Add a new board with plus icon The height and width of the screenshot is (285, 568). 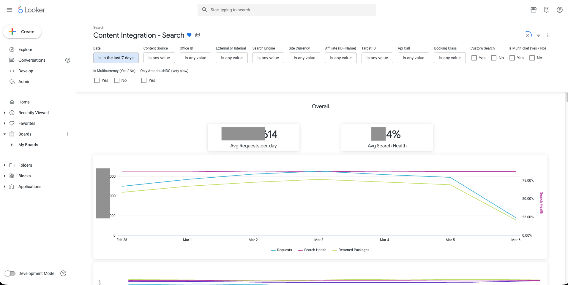68,134
